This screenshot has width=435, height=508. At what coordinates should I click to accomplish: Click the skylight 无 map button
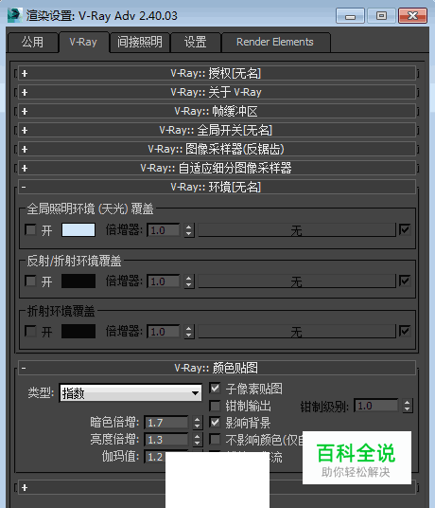[x=297, y=230]
